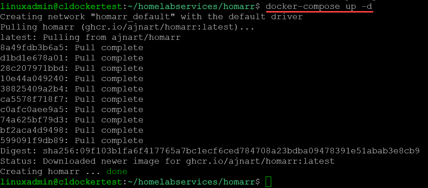Click the terminal cursor at the bottom prompt
The height and width of the screenshot is (188, 428).
coord(268,182)
